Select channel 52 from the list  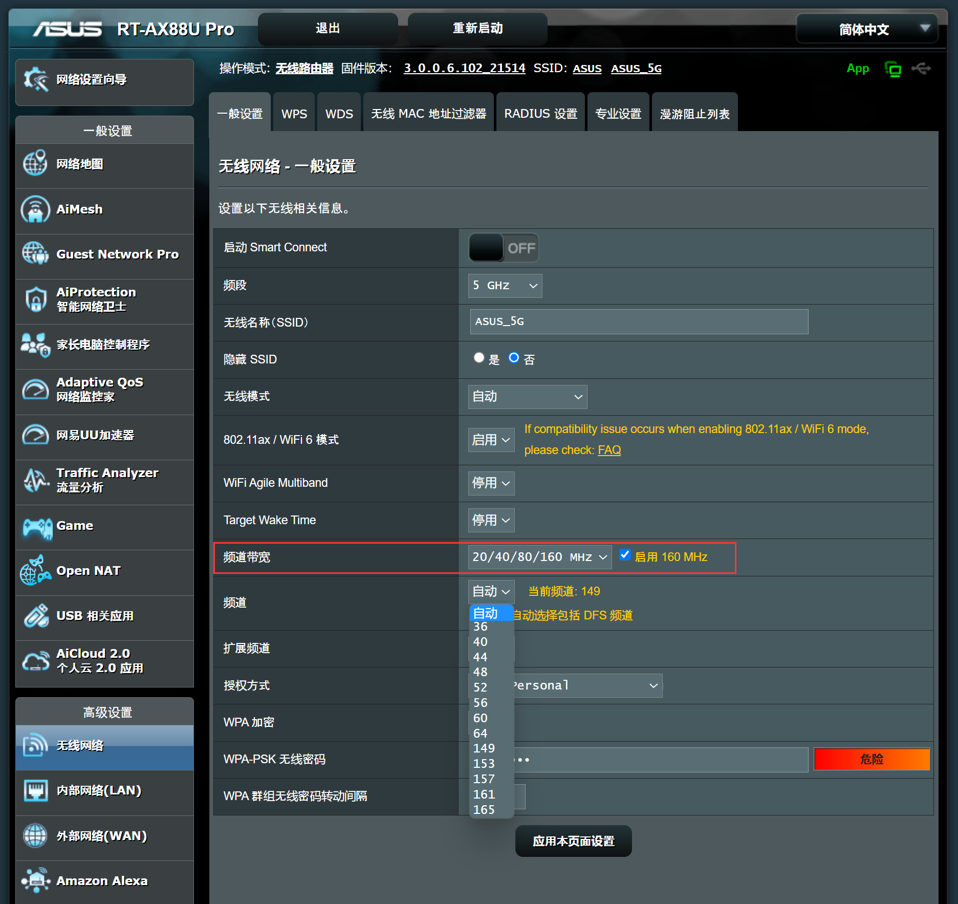(x=492, y=688)
